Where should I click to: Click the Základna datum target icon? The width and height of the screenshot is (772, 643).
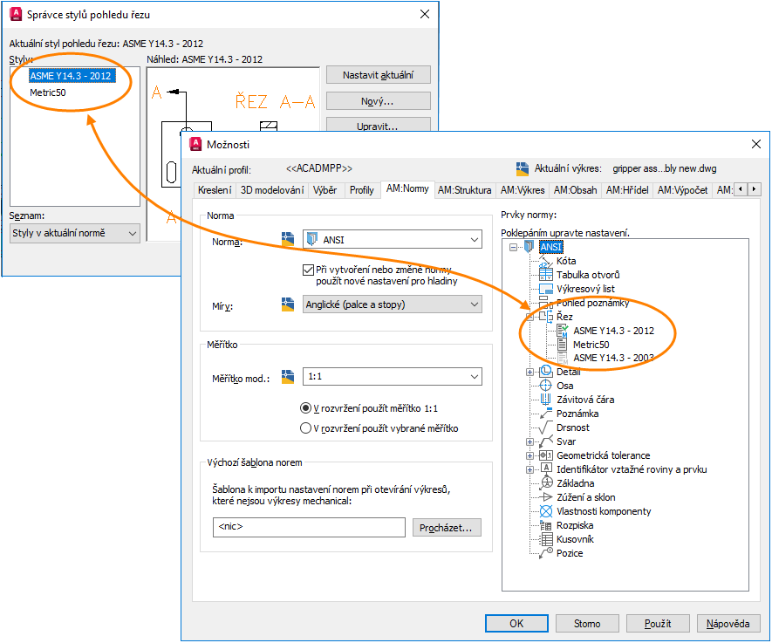(545, 483)
